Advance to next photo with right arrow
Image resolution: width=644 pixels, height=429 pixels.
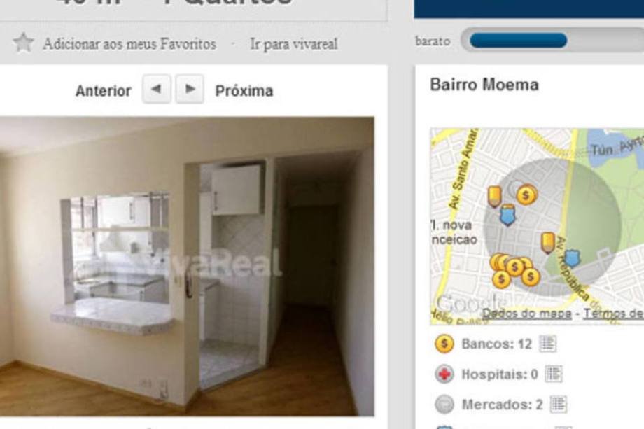190,89
